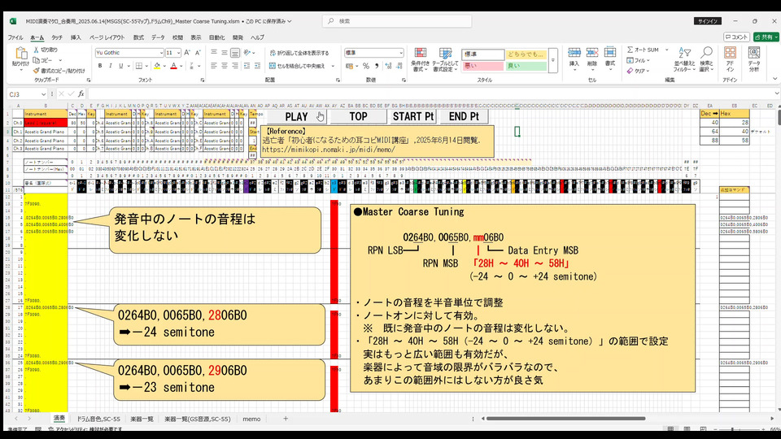This screenshot has width=781, height=439.
Task: Switch to the ドラム音色,SC-55 sheet tab
Action: [x=98, y=419]
